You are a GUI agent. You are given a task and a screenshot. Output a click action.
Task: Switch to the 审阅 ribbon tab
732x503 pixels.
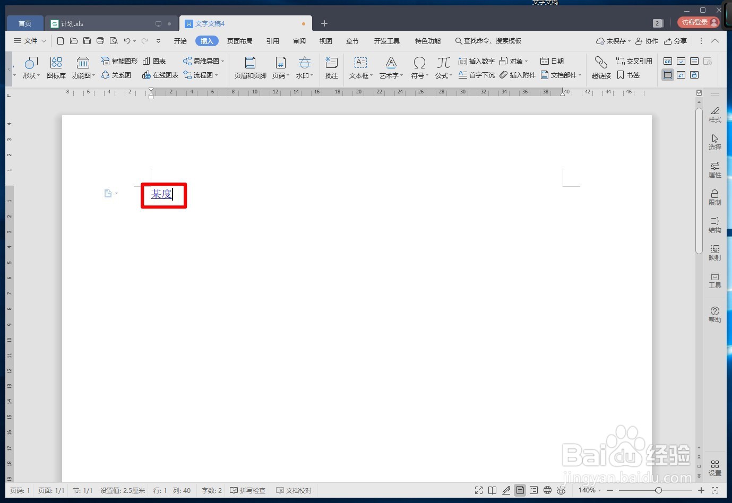tap(299, 41)
